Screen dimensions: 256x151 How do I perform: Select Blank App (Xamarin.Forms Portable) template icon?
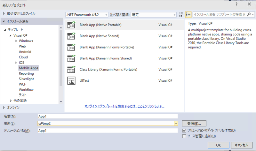[x=71, y=47]
